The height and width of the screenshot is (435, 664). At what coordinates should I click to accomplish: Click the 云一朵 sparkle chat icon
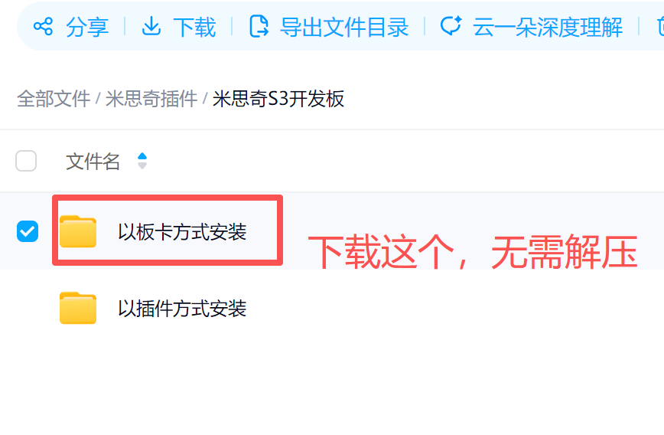tap(451, 26)
